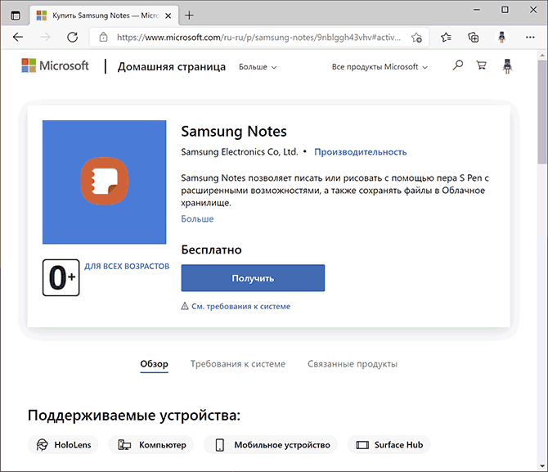Select the Обзор tab
Image resolution: width=548 pixels, height=472 pixels.
pos(154,364)
